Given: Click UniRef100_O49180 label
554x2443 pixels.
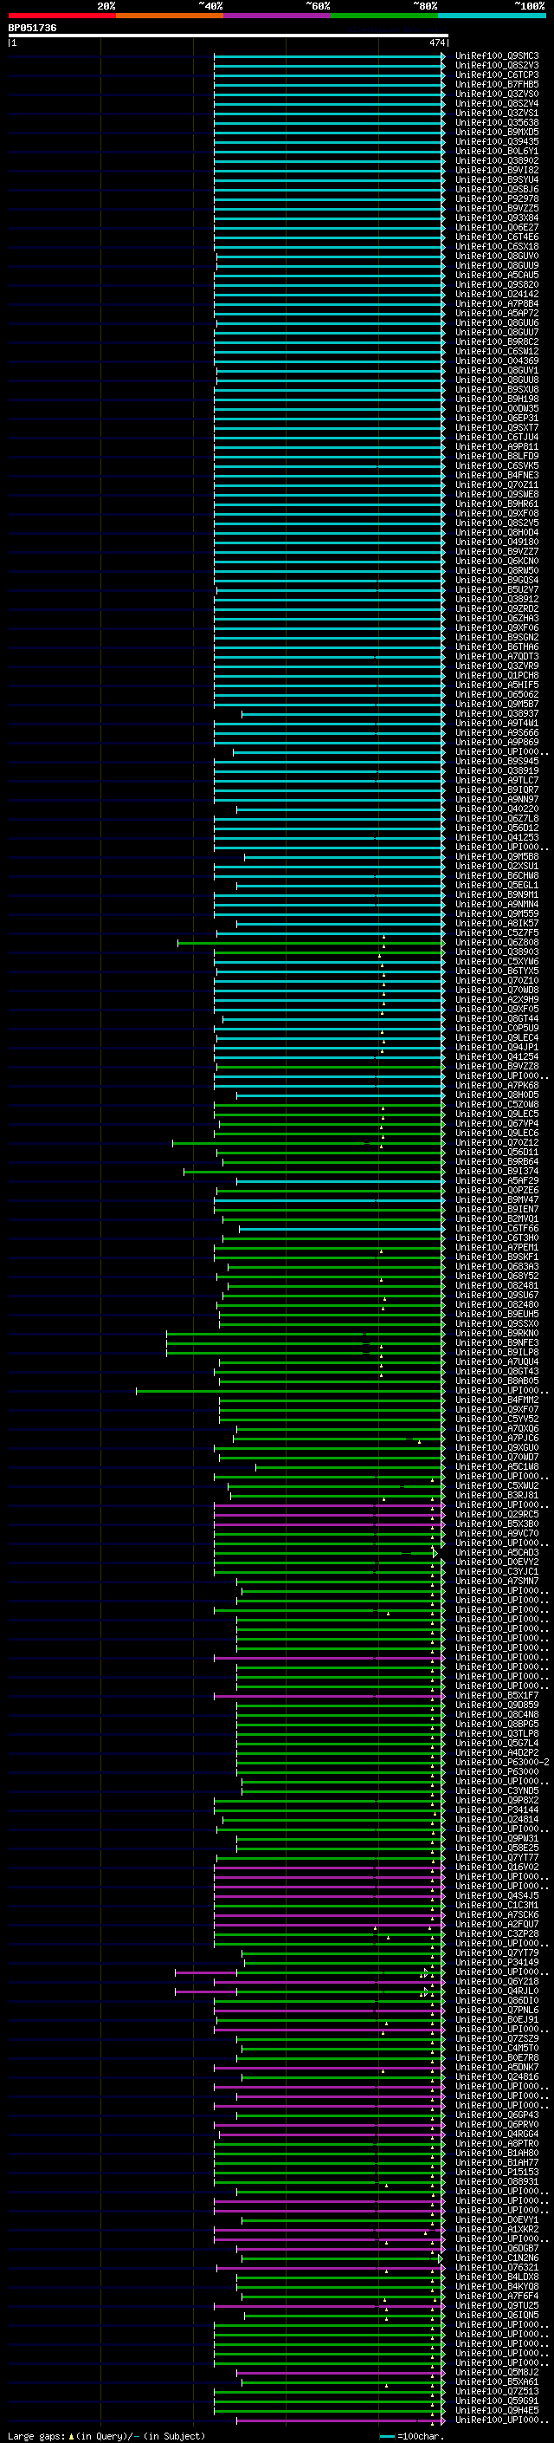Looking at the screenshot, I should pos(497,542).
